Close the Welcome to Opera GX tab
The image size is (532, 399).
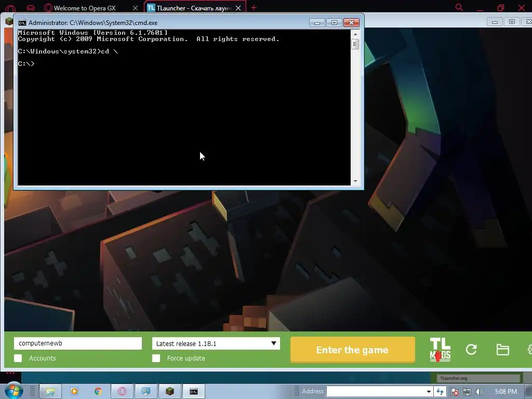[x=135, y=8]
